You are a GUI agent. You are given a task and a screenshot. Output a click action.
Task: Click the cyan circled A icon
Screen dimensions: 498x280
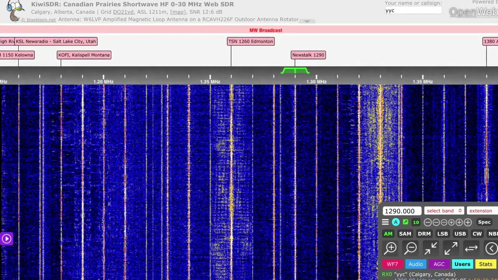396,222
